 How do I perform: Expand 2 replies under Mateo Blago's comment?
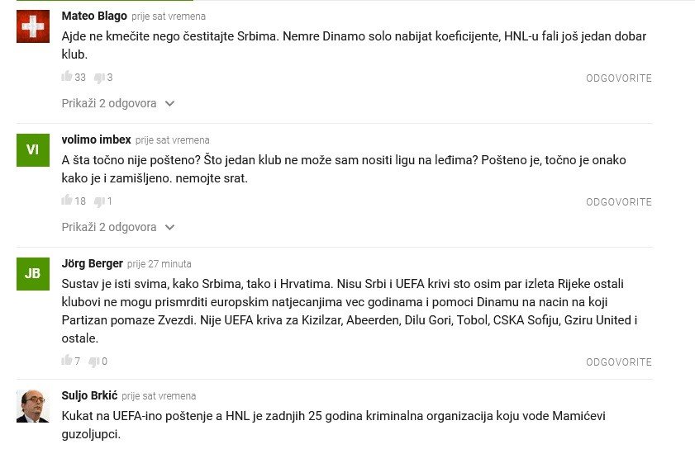click(x=109, y=103)
